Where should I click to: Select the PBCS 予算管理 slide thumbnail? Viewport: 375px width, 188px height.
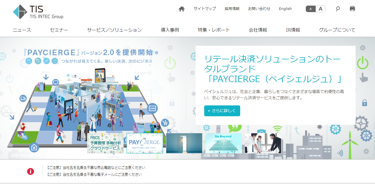105,143
